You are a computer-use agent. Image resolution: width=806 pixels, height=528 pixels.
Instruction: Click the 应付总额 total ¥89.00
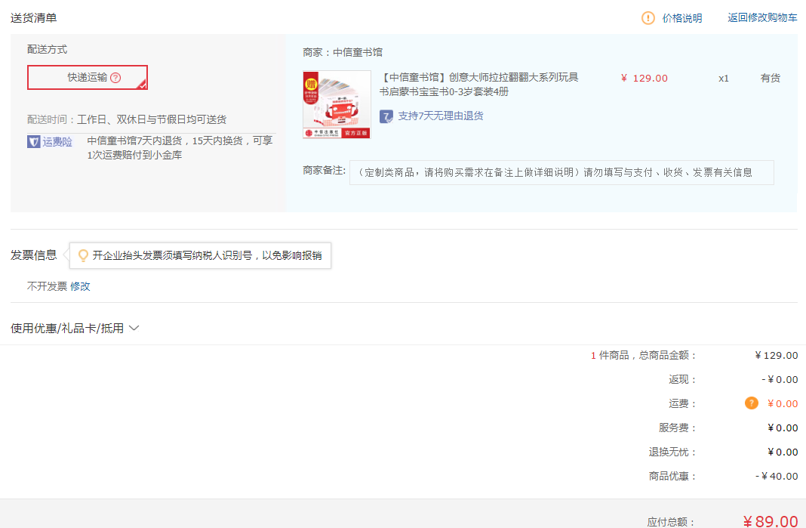[x=770, y=520]
